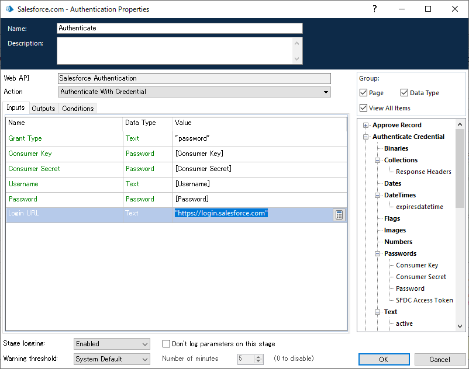Click the OK button

[x=384, y=360]
